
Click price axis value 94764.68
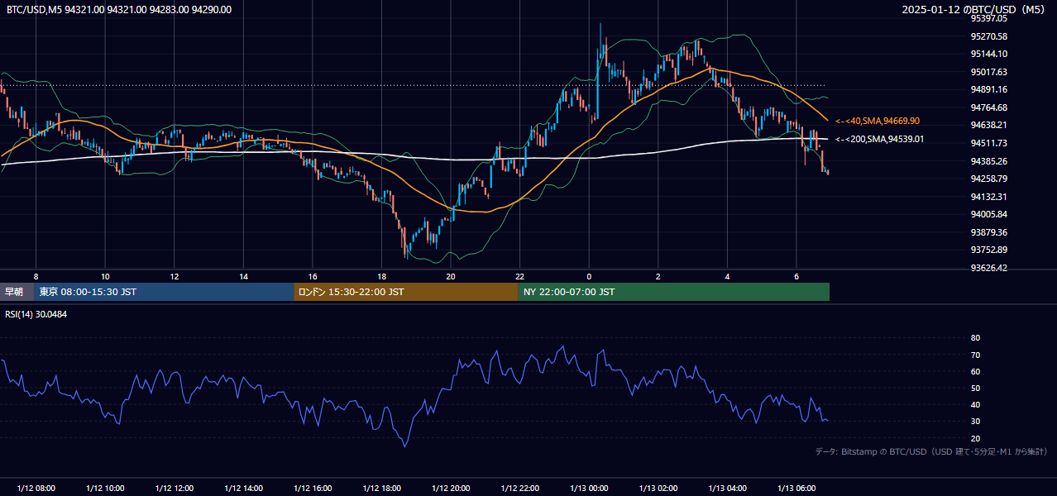pos(989,107)
